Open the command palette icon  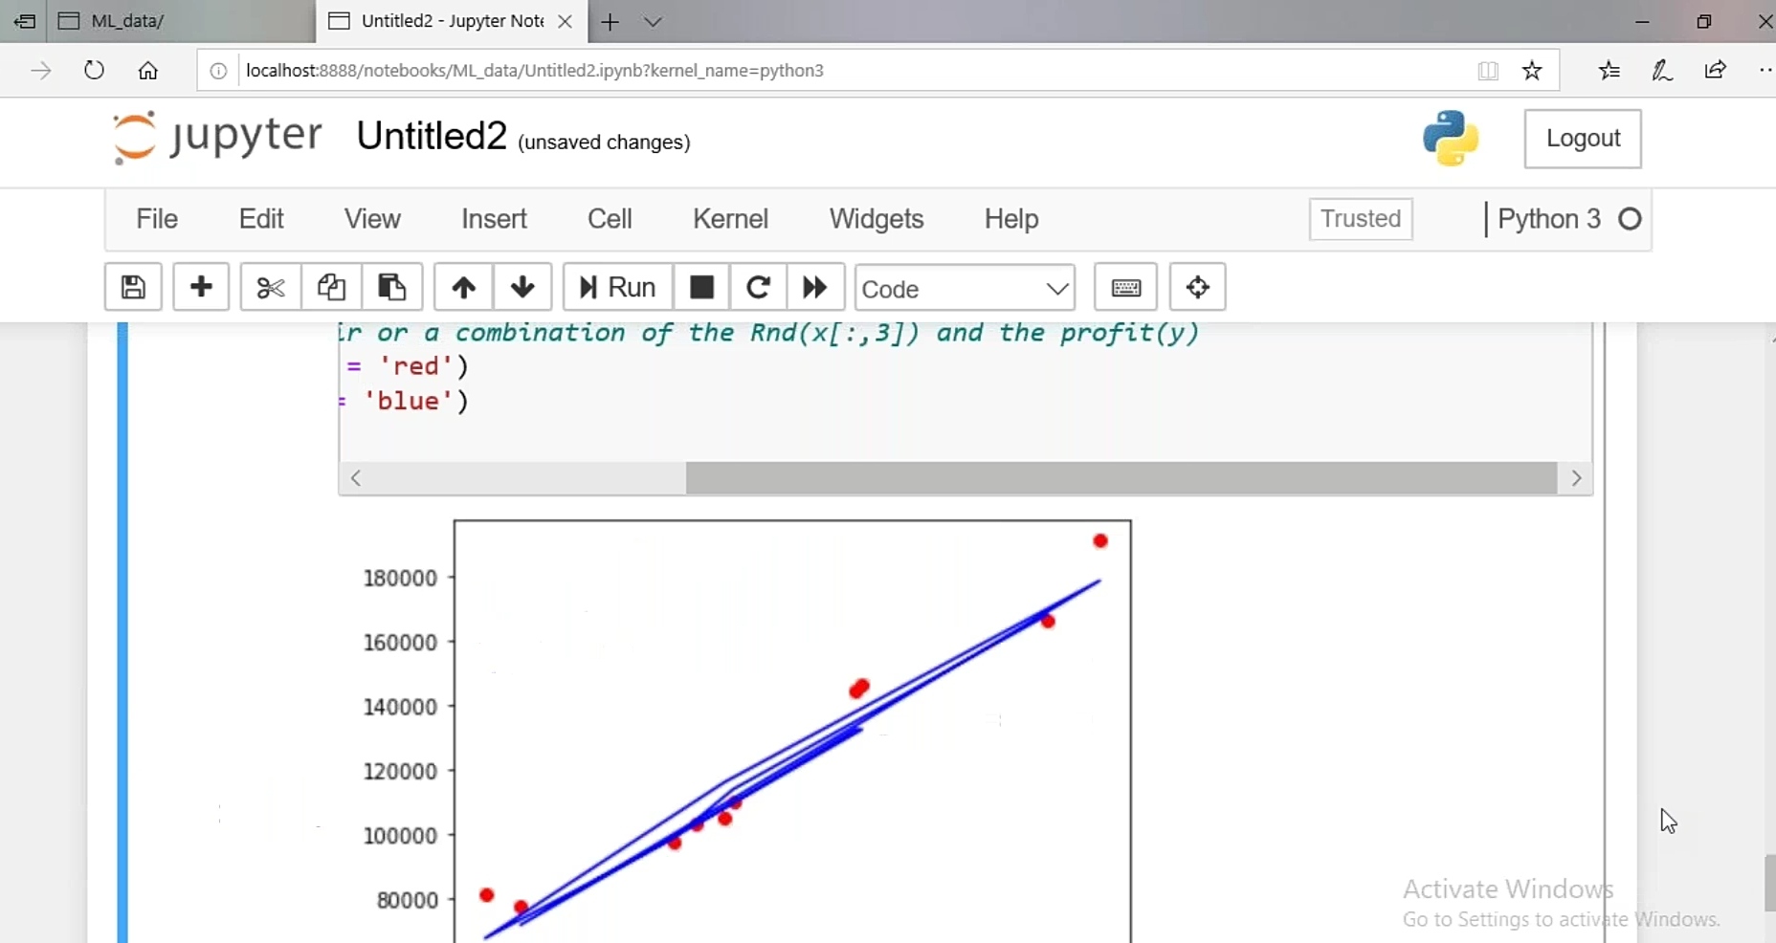coord(1198,287)
